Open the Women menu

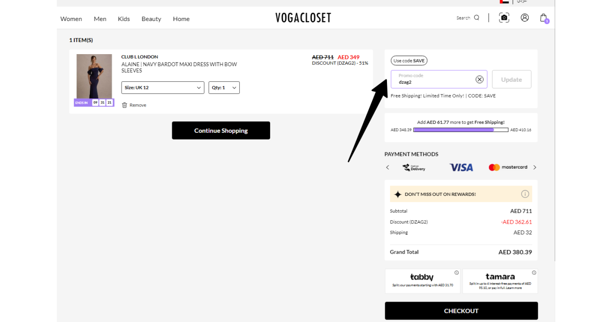point(71,19)
